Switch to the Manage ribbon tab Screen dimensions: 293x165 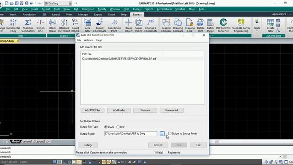click(83, 14)
